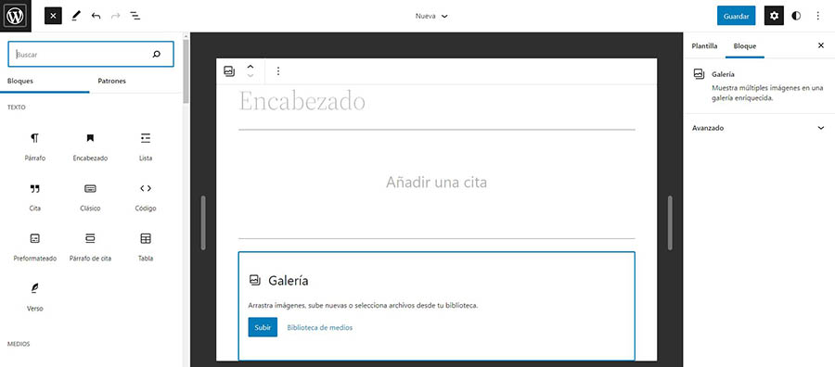
Task: Click the MEDIOS category label
Action: click(19, 344)
